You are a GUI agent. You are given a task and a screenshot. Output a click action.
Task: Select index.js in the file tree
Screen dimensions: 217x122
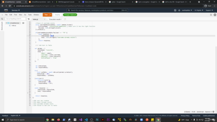point(14,26)
